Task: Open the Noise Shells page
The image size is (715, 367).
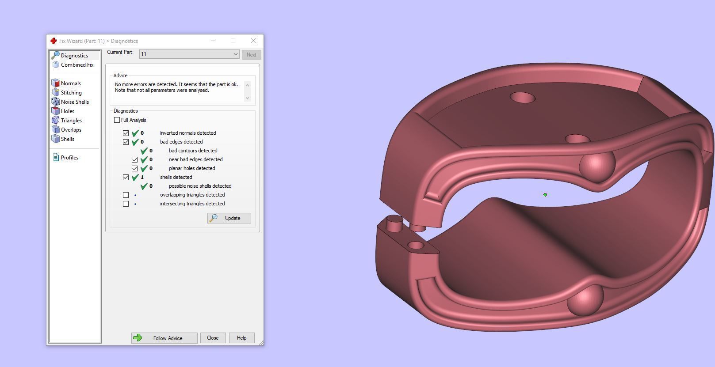Action: point(75,102)
